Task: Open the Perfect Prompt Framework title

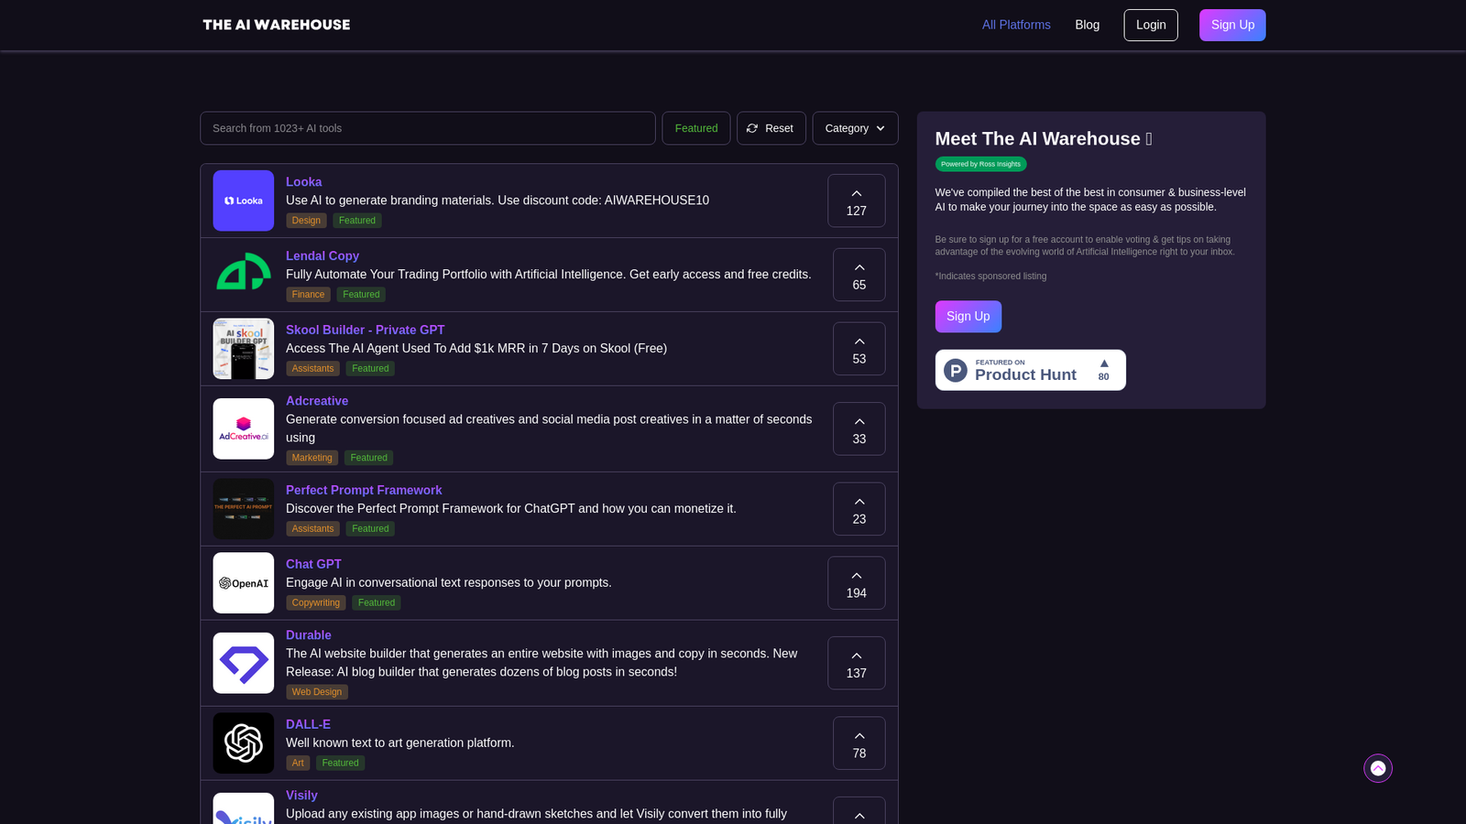Action: (364, 491)
